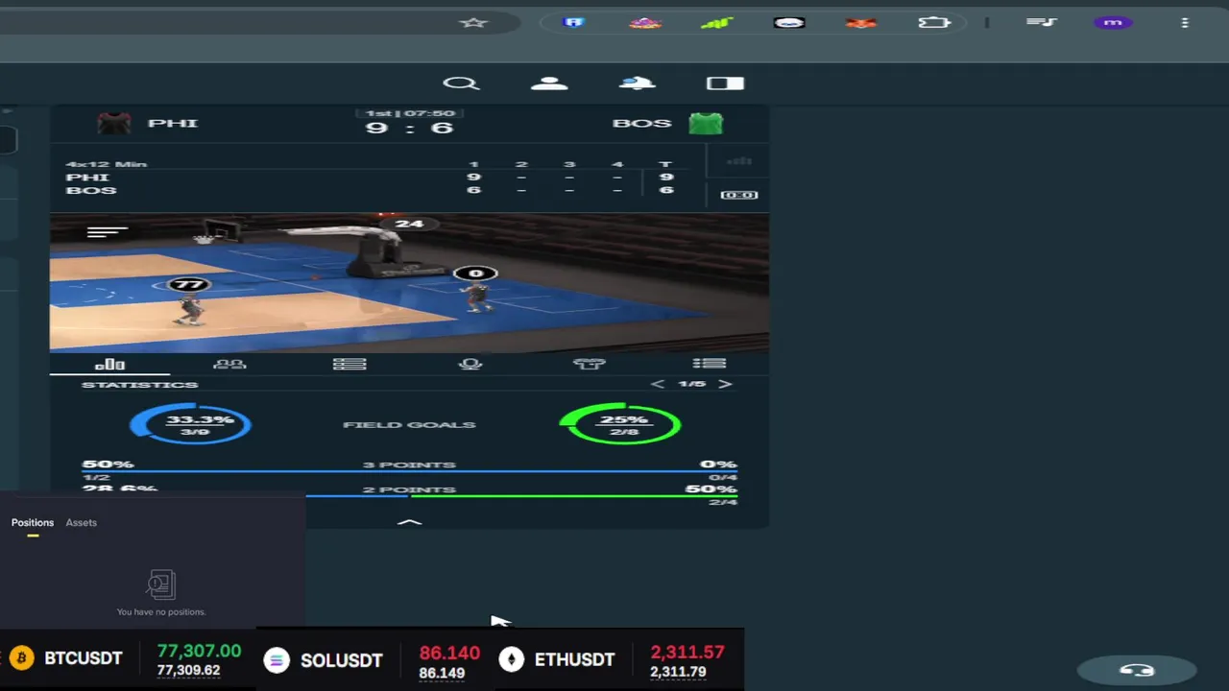Click the BTC price 77,307.00

click(x=199, y=651)
